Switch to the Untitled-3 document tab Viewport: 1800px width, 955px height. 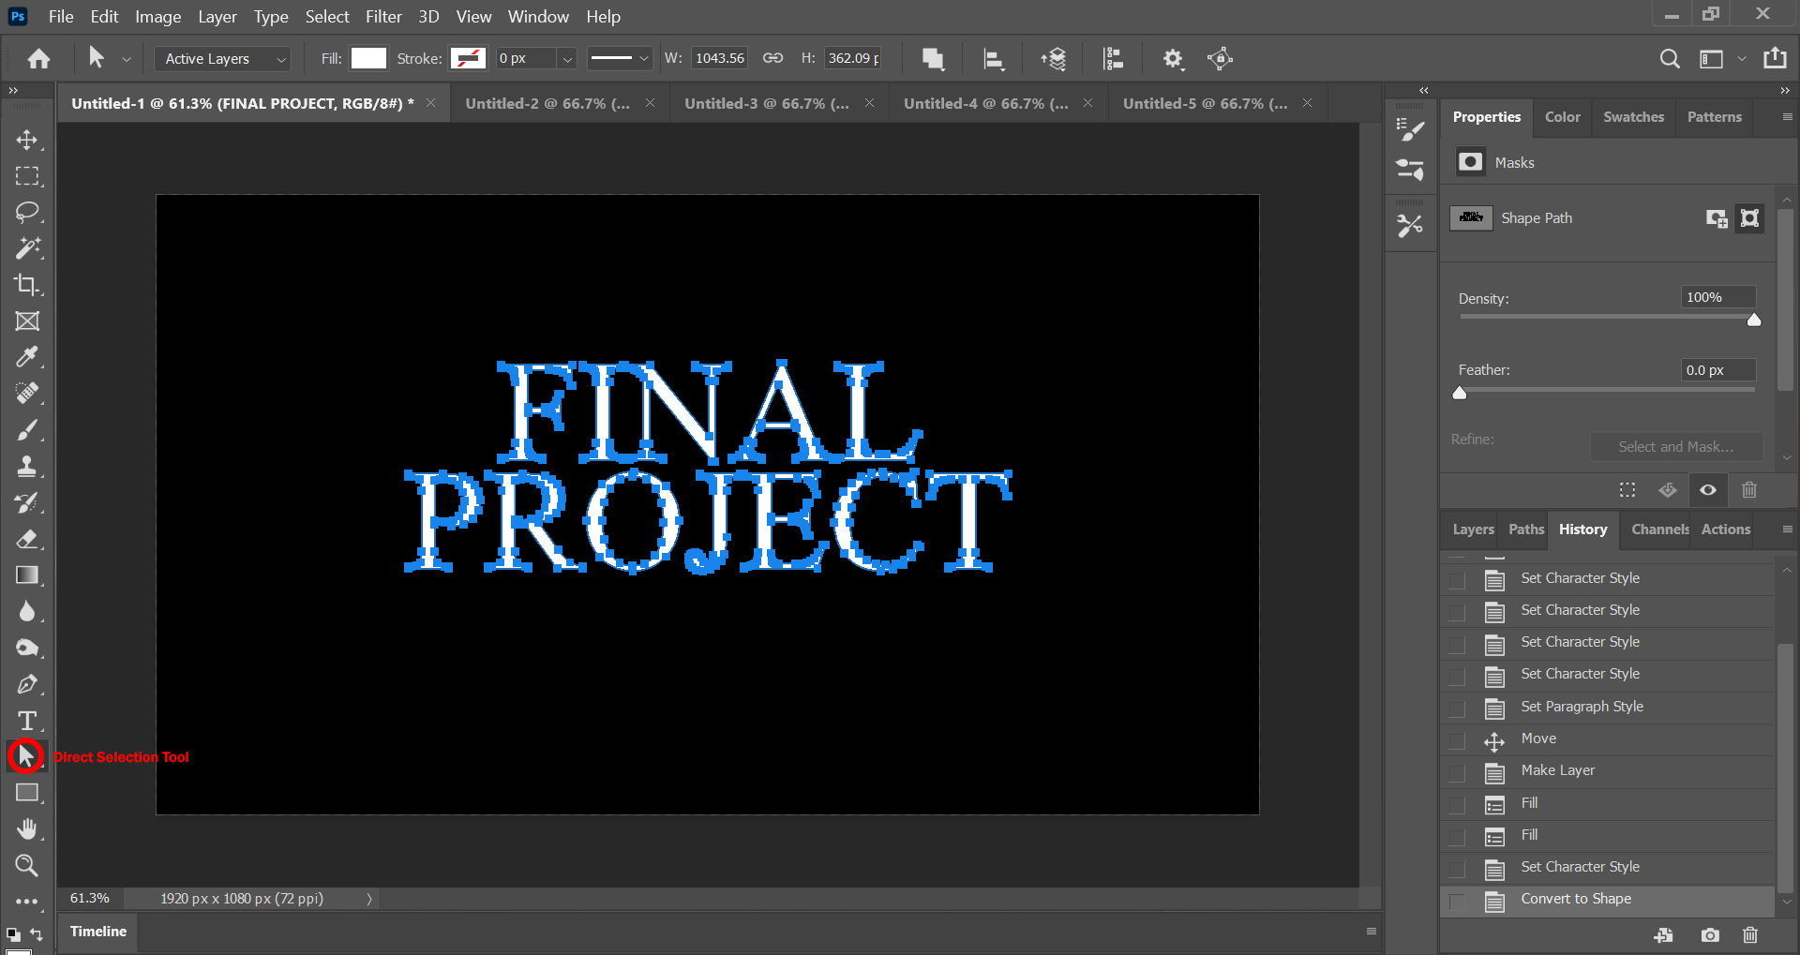coord(766,103)
